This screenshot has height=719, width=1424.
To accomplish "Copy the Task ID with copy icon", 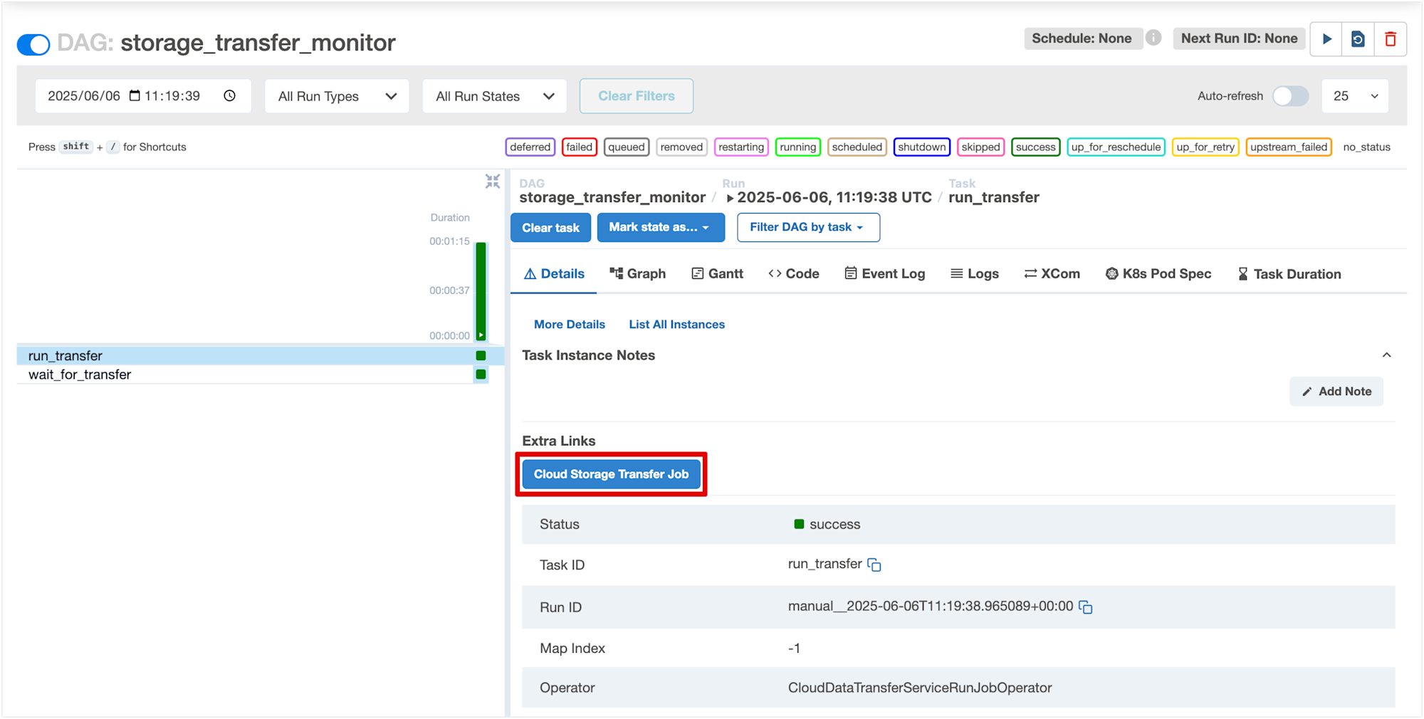I will coord(874,565).
